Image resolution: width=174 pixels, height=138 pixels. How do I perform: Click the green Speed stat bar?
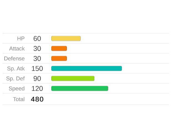pos(80,88)
